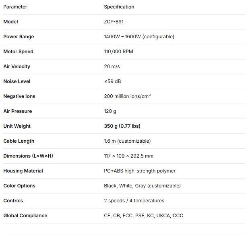Click the CE, CB, FCC compliance list

[143, 216]
